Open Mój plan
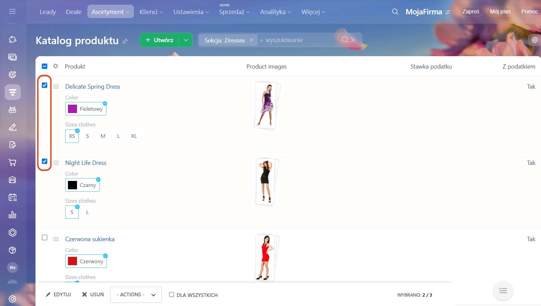Viewport: 541px width, 306px height. click(x=500, y=11)
